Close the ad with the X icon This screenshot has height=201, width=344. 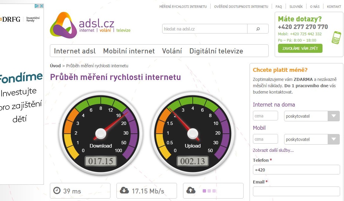pos(41,6)
